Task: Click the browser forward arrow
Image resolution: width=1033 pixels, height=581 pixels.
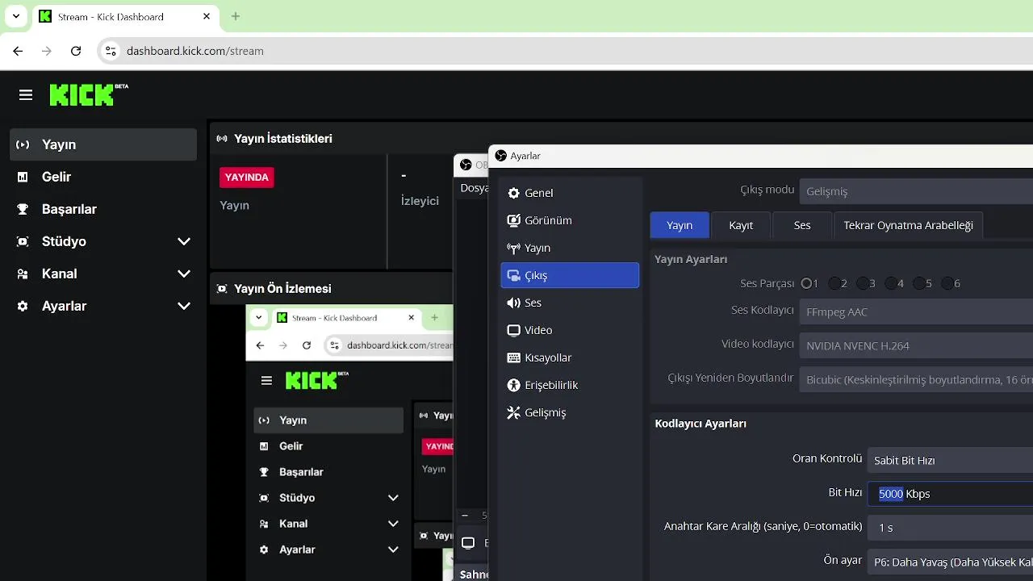Action: [x=47, y=51]
